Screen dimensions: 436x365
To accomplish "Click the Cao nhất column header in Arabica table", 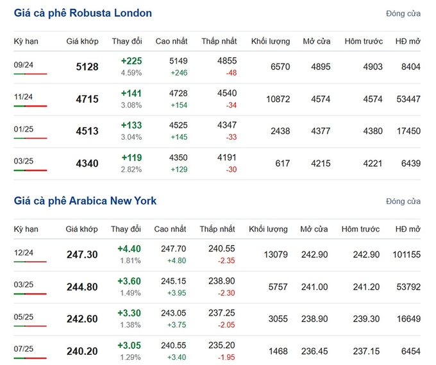I will point(170,229).
